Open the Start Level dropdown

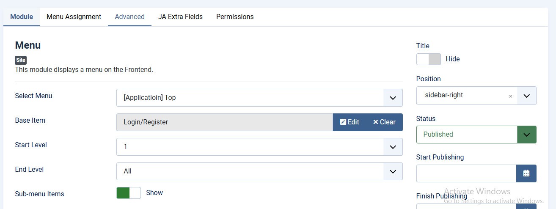(x=393, y=147)
